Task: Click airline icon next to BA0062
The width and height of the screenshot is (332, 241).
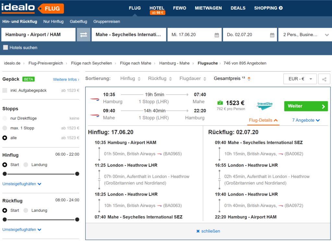Action: 281,154
